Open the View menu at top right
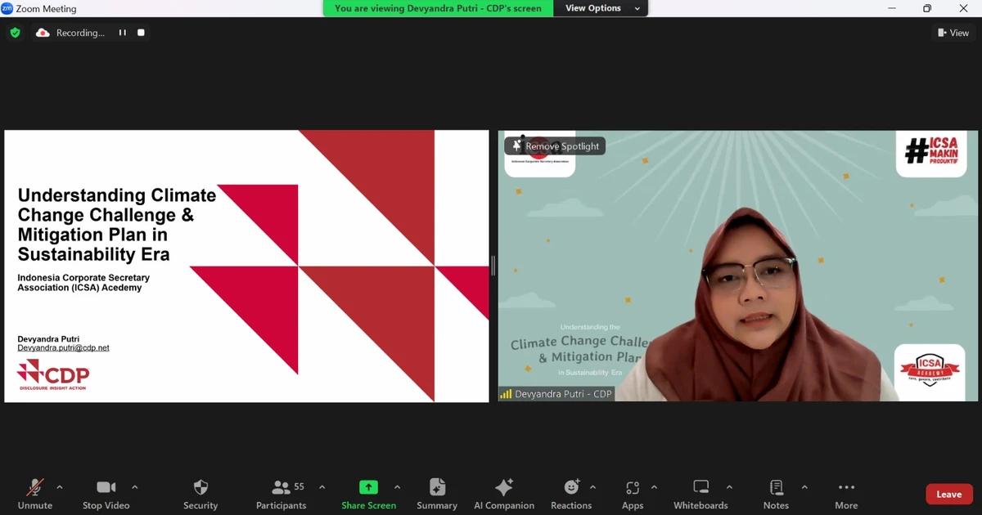982x515 pixels. pos(953,33)
